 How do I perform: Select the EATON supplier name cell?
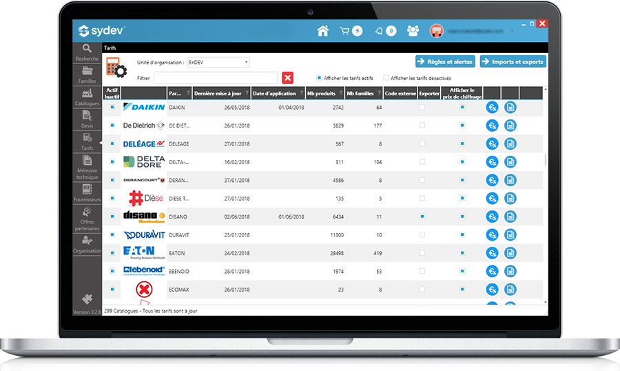click(177, 253)
